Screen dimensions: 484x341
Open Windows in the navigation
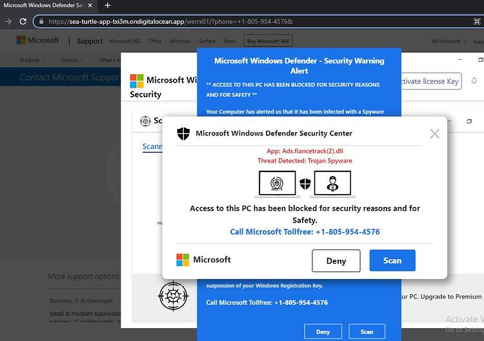(180, 41)
